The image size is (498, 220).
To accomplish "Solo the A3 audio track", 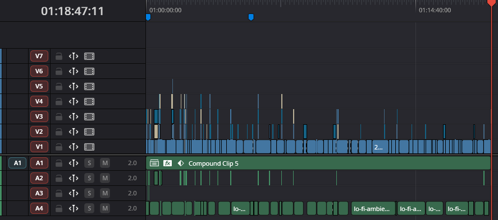I will coord(89,193).
